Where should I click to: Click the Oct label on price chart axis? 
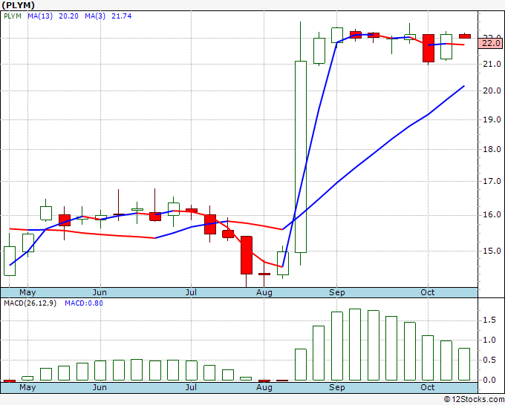428,293
